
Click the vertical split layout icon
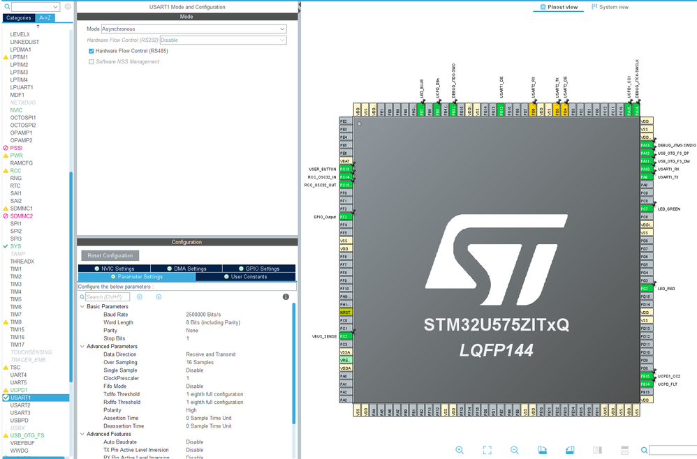pos(597,450)
